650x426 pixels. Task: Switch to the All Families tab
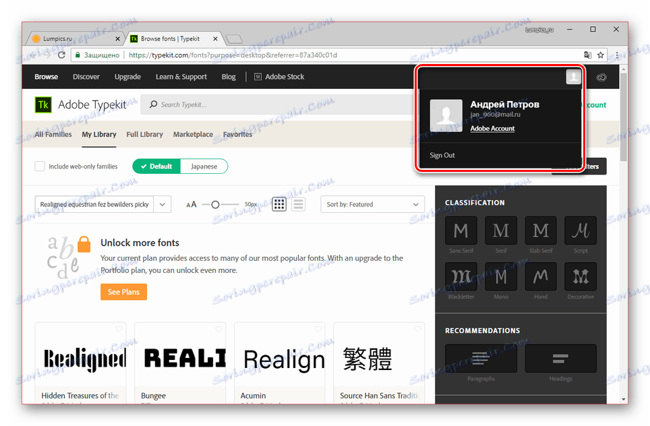click(53, 134)
